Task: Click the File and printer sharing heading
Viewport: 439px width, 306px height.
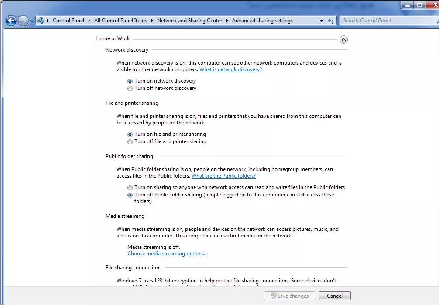Action: click(132, 103)
